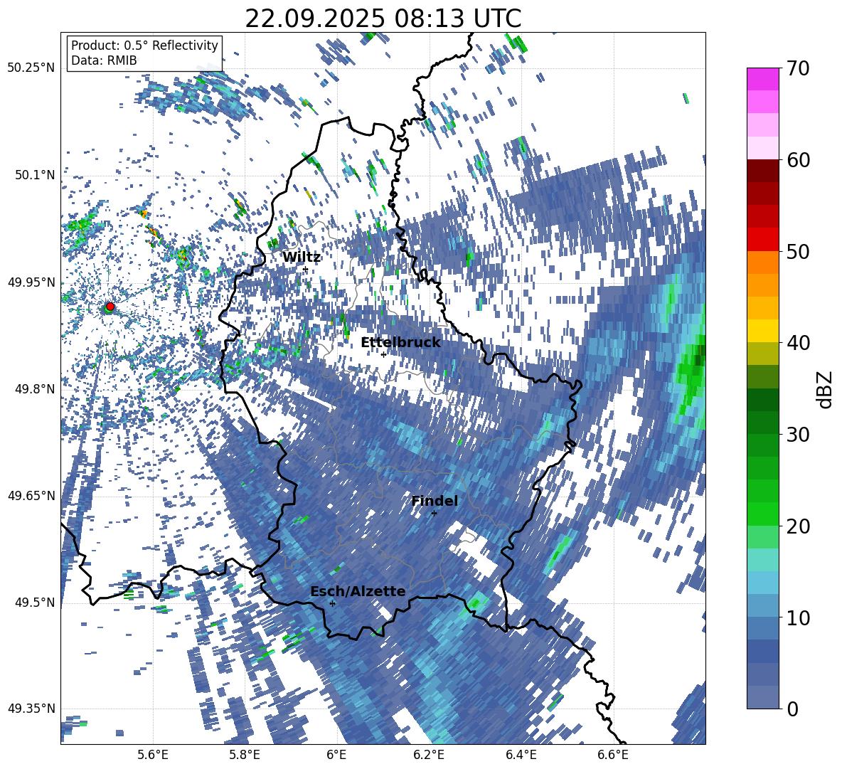842x769 pixels.
Task: Click the Esch/Alzette city label
Action: [358, 592]
